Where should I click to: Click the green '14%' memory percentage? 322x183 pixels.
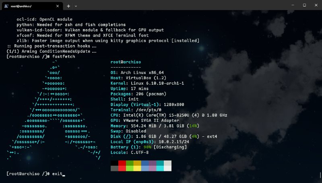click(x=193, y=126)
